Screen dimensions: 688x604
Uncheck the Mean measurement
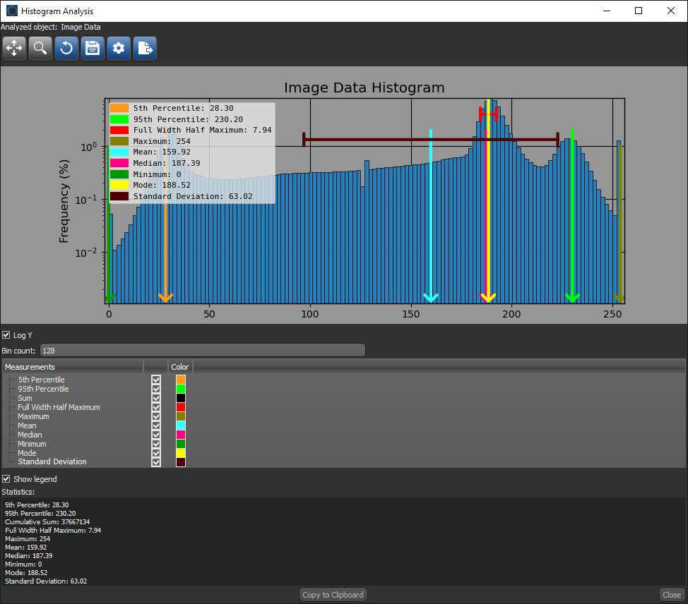click(155, 425)
